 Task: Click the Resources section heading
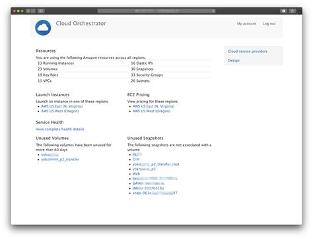46,51
